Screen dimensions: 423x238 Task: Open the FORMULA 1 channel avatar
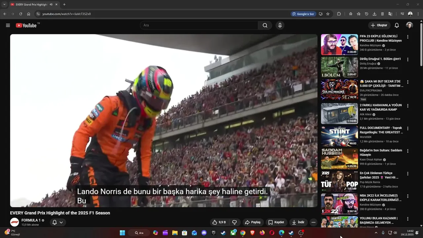coord(14,222)
